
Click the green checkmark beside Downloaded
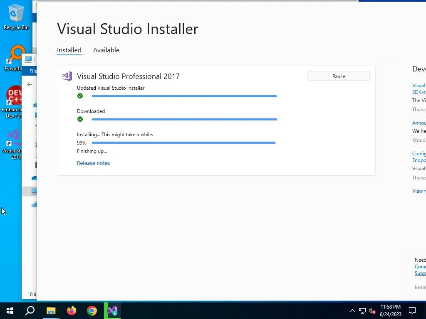pos(80,119)
